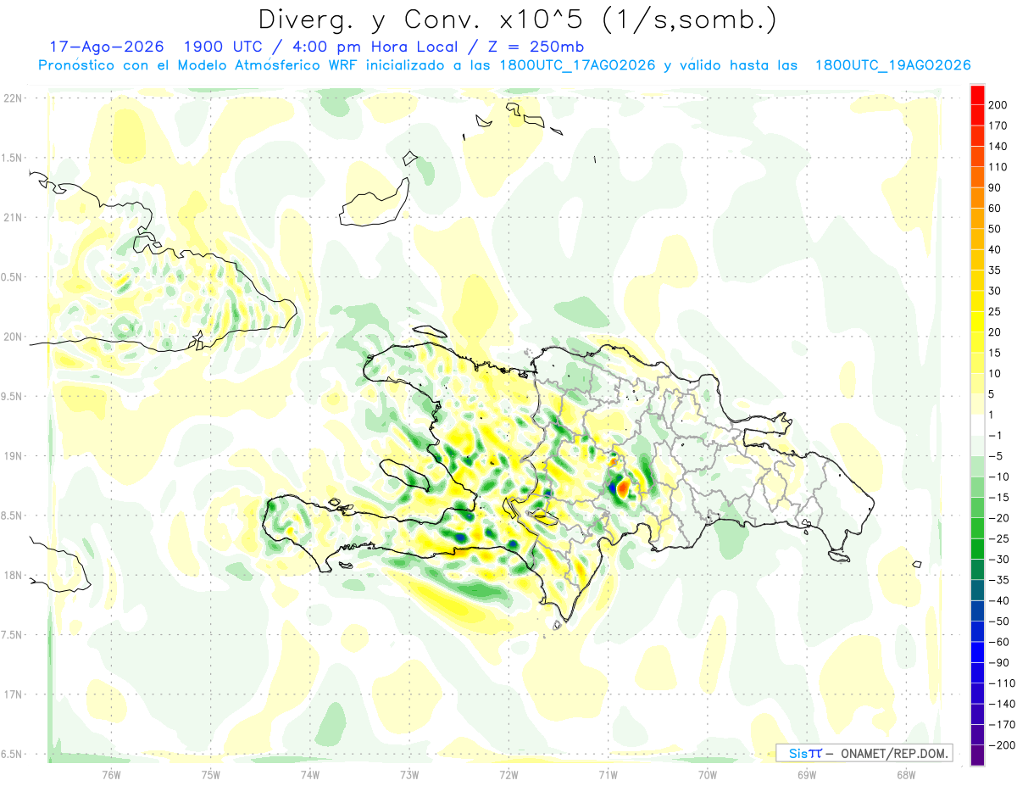The height and width of the screenshot is (786, 1017).
Task: Select the "22N" latitude label
Action: (x=13, y=98)
